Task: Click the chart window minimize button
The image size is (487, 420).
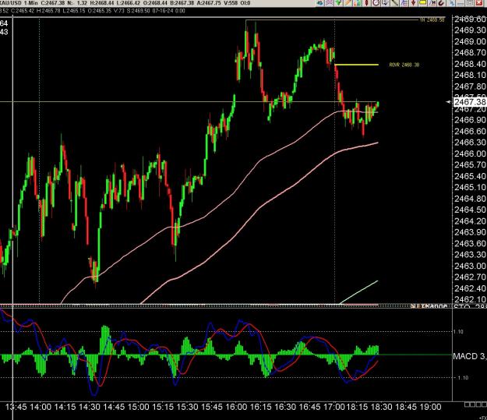Action: click(460, 3)
